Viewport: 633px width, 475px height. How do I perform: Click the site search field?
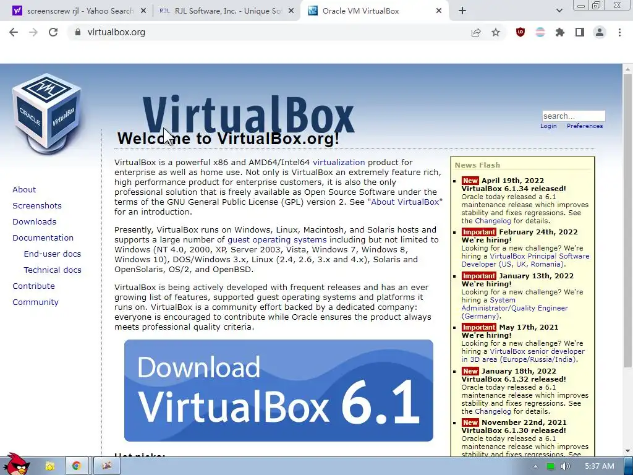(574, 116)
